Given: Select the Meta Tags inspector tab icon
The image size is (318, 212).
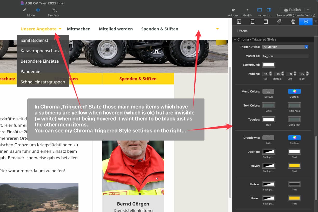Looking at the screenshot, I should tap(279, 22).
